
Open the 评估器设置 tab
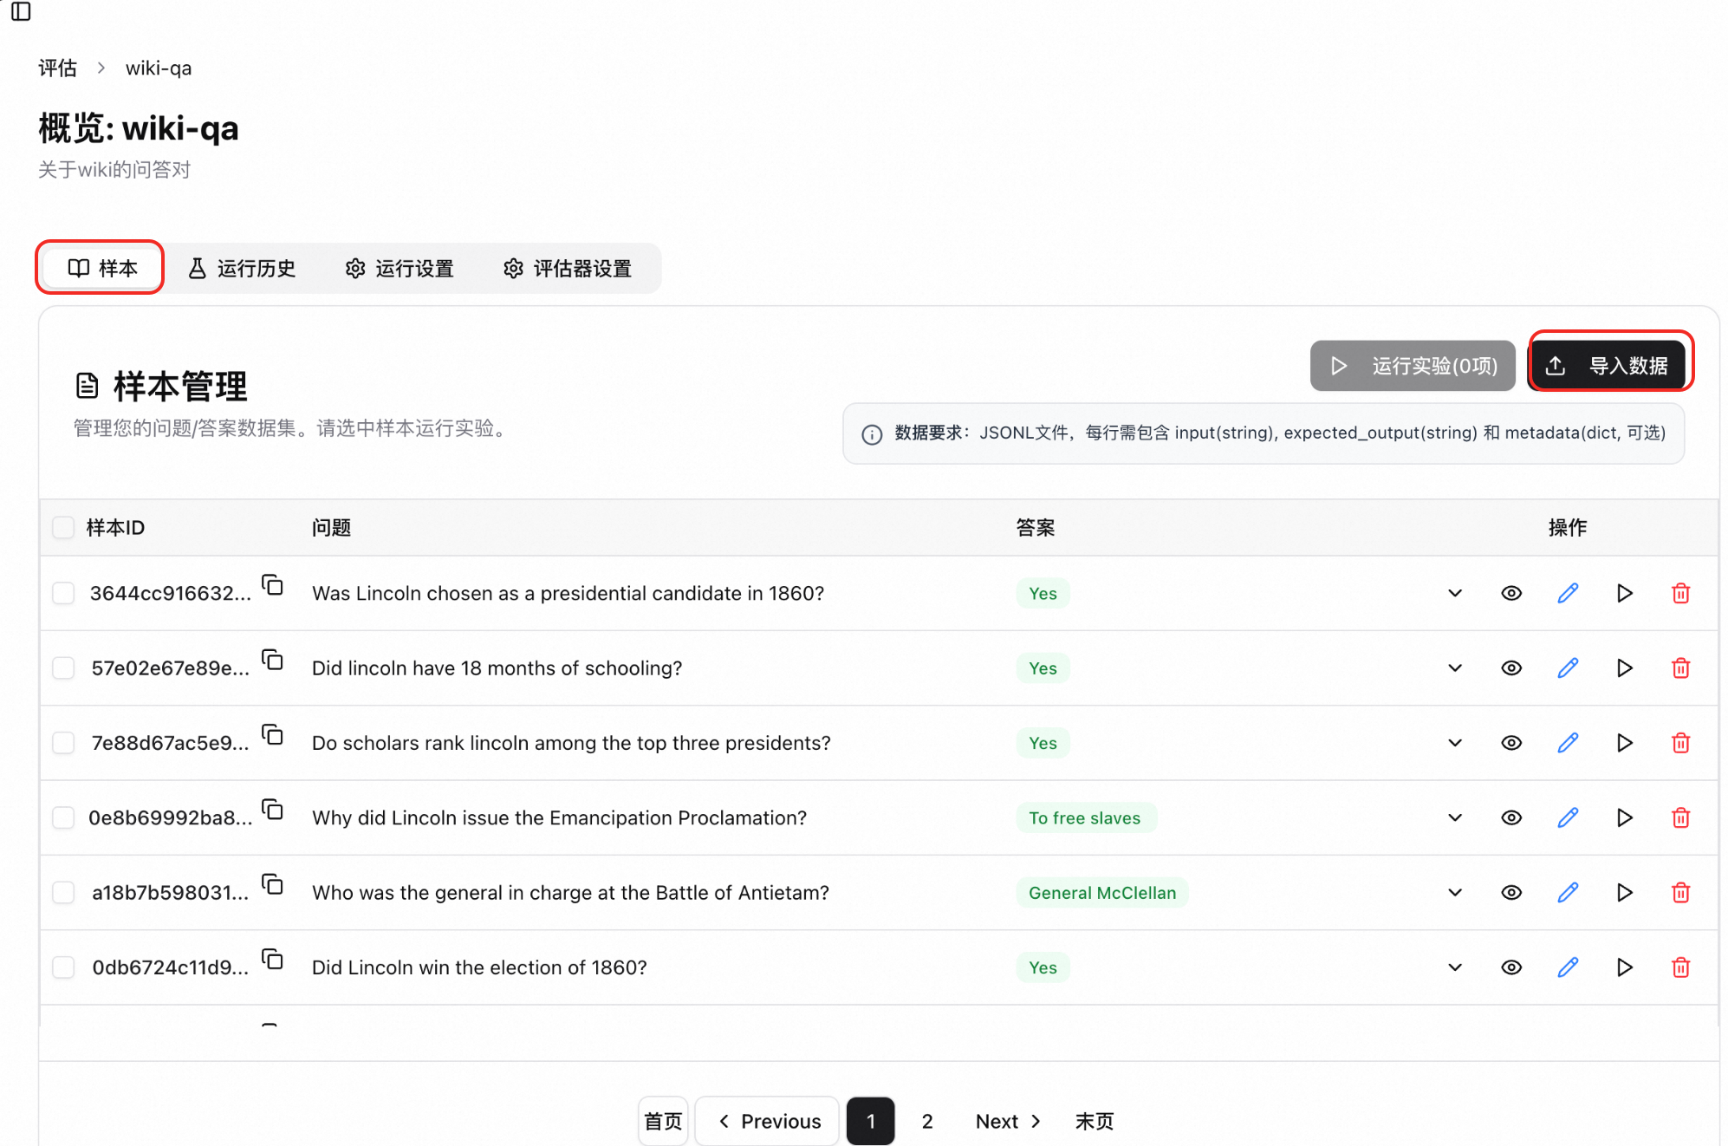(x=568, y=269)
